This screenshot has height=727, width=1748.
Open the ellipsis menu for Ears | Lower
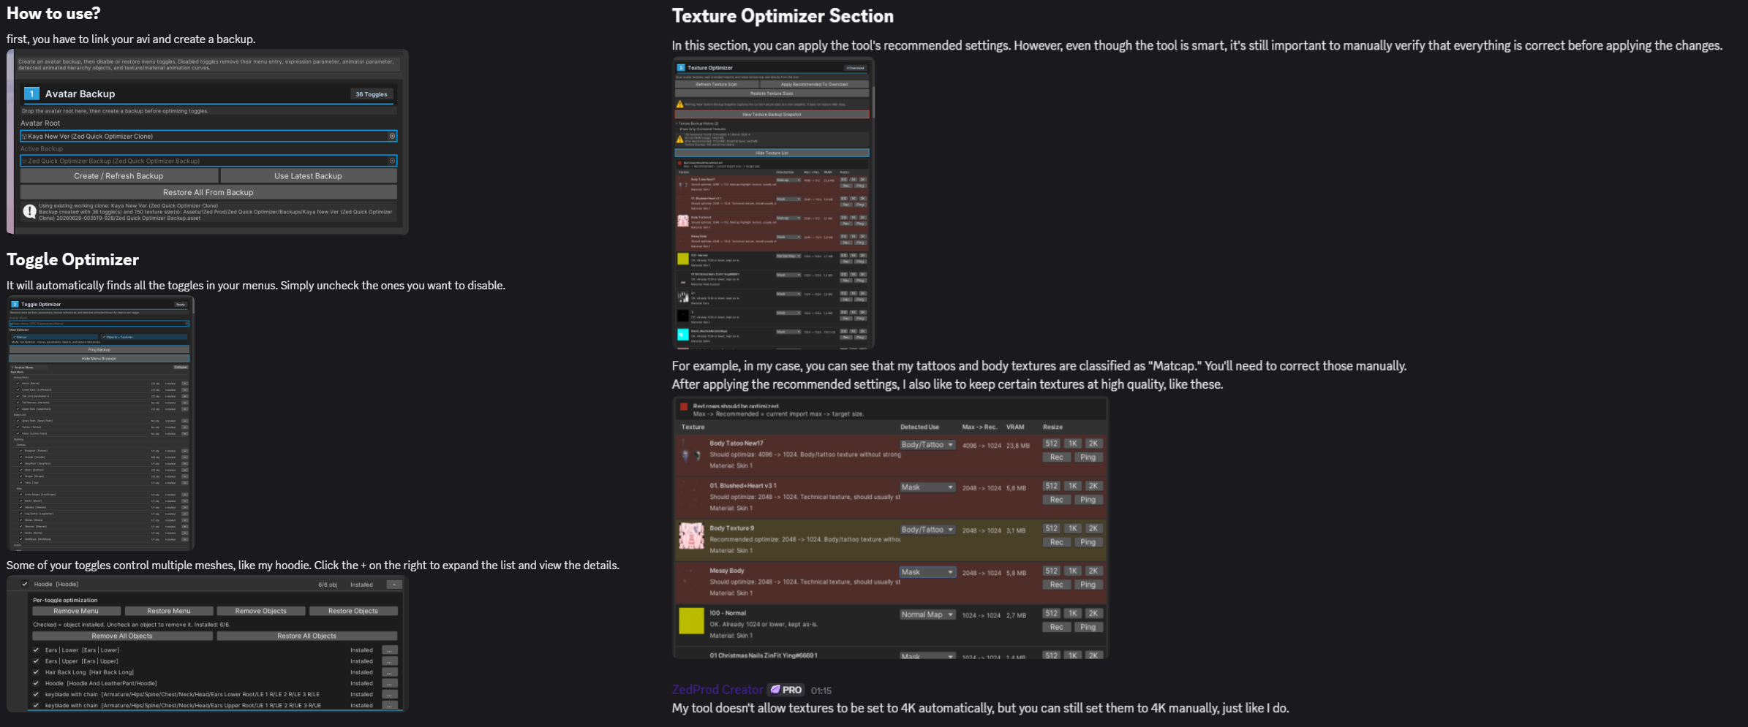point(390,650)
